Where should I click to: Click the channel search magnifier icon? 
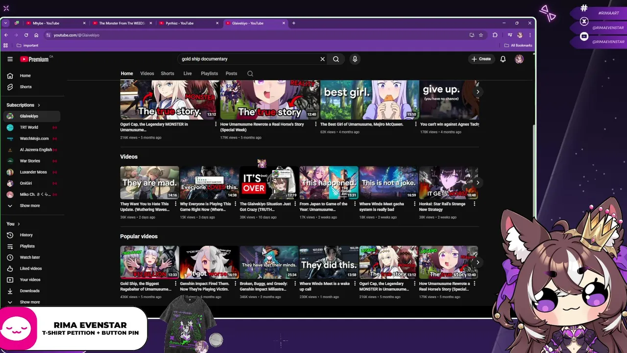pyautogui.click(x=250, y=74)
